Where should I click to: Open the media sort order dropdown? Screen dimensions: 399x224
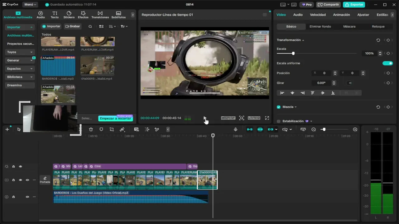point(113,26)
